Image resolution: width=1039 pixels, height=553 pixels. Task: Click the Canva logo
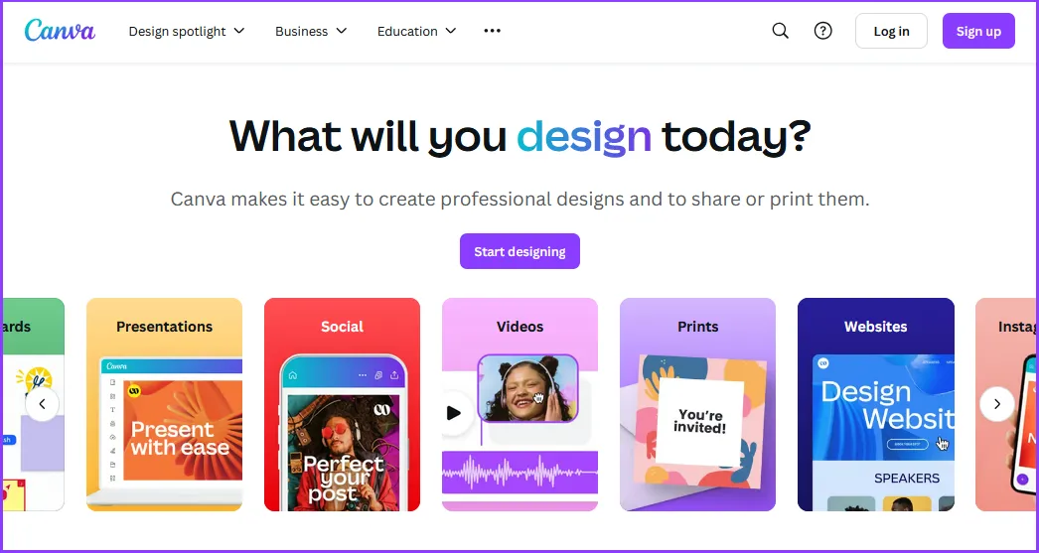coord(61,31)
